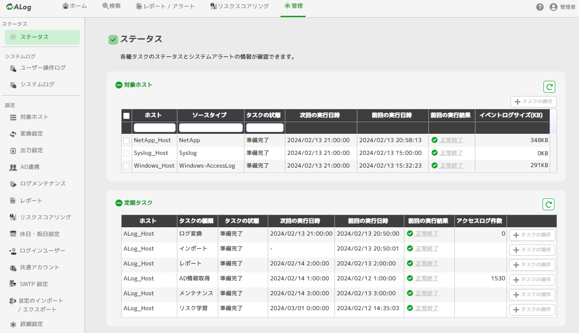Click the 1530 access log count
The width and height of the screenshot is (579, 333).
[498, 279]
